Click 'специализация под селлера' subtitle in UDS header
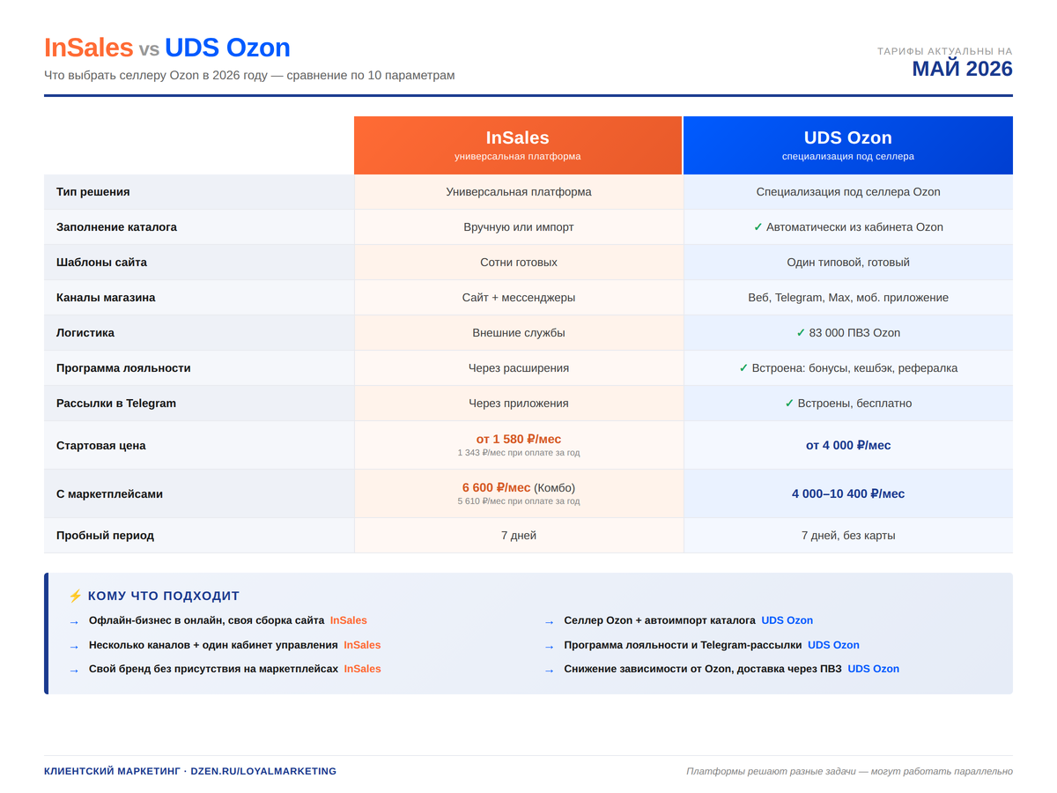The image size is (1057, 793). 848,157
